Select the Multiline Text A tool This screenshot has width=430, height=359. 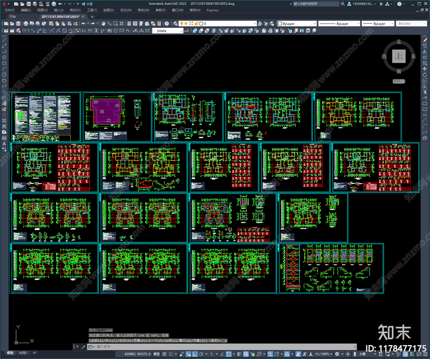pos(4,144)
